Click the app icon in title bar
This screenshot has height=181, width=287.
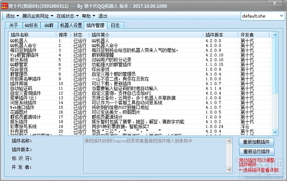click(x=4, y=6)
